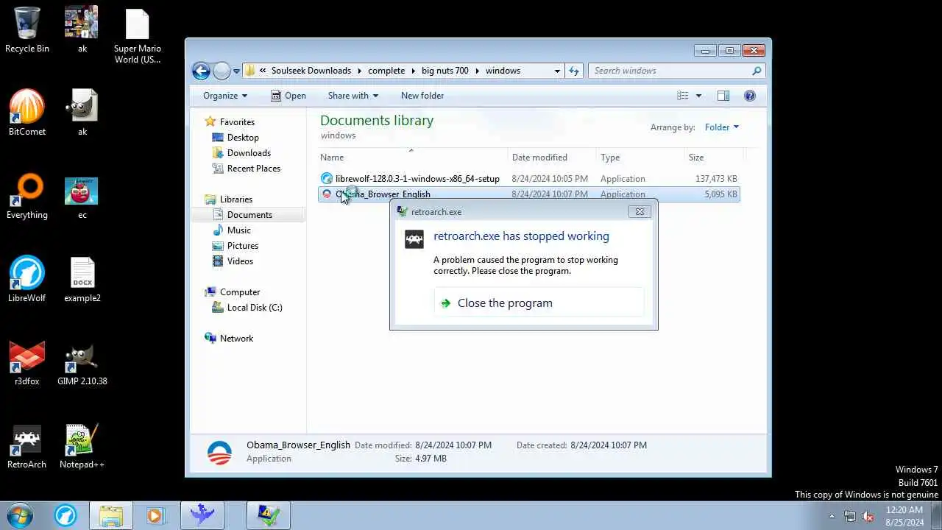The image size is (942, 530).
Task: Open Explorer Help question-mark icon
Action: click(750, 96)
